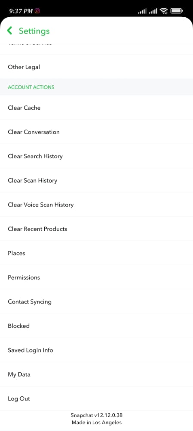The width and height of the screenshot is (193, 431).
Task: Open the Places setting
Action: (x=96, y=253)
